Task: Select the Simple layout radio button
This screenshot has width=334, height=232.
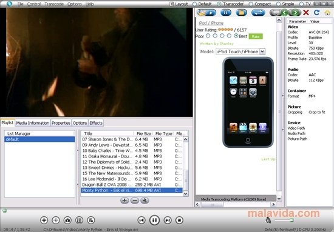Action: click(x=278, y=4)
